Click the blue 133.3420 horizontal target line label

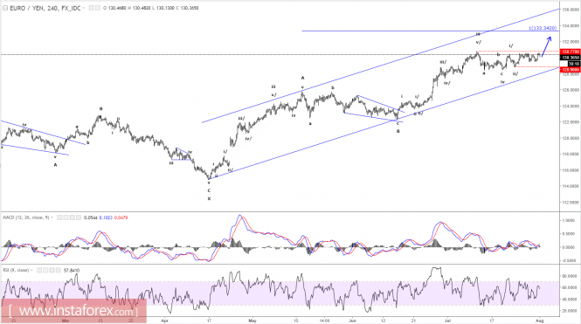pos(543,28)
